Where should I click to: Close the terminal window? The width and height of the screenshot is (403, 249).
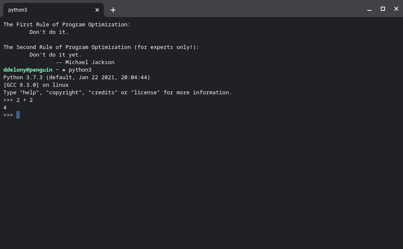click(x=396, y=9)
